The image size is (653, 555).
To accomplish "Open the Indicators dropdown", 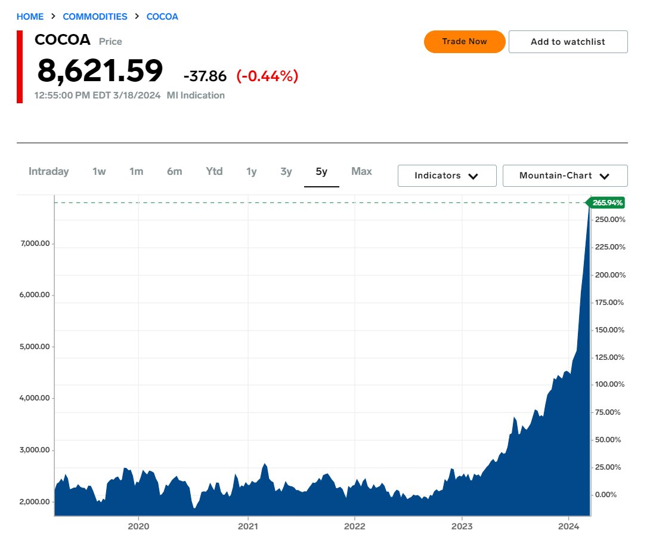I will pos(447,175).
